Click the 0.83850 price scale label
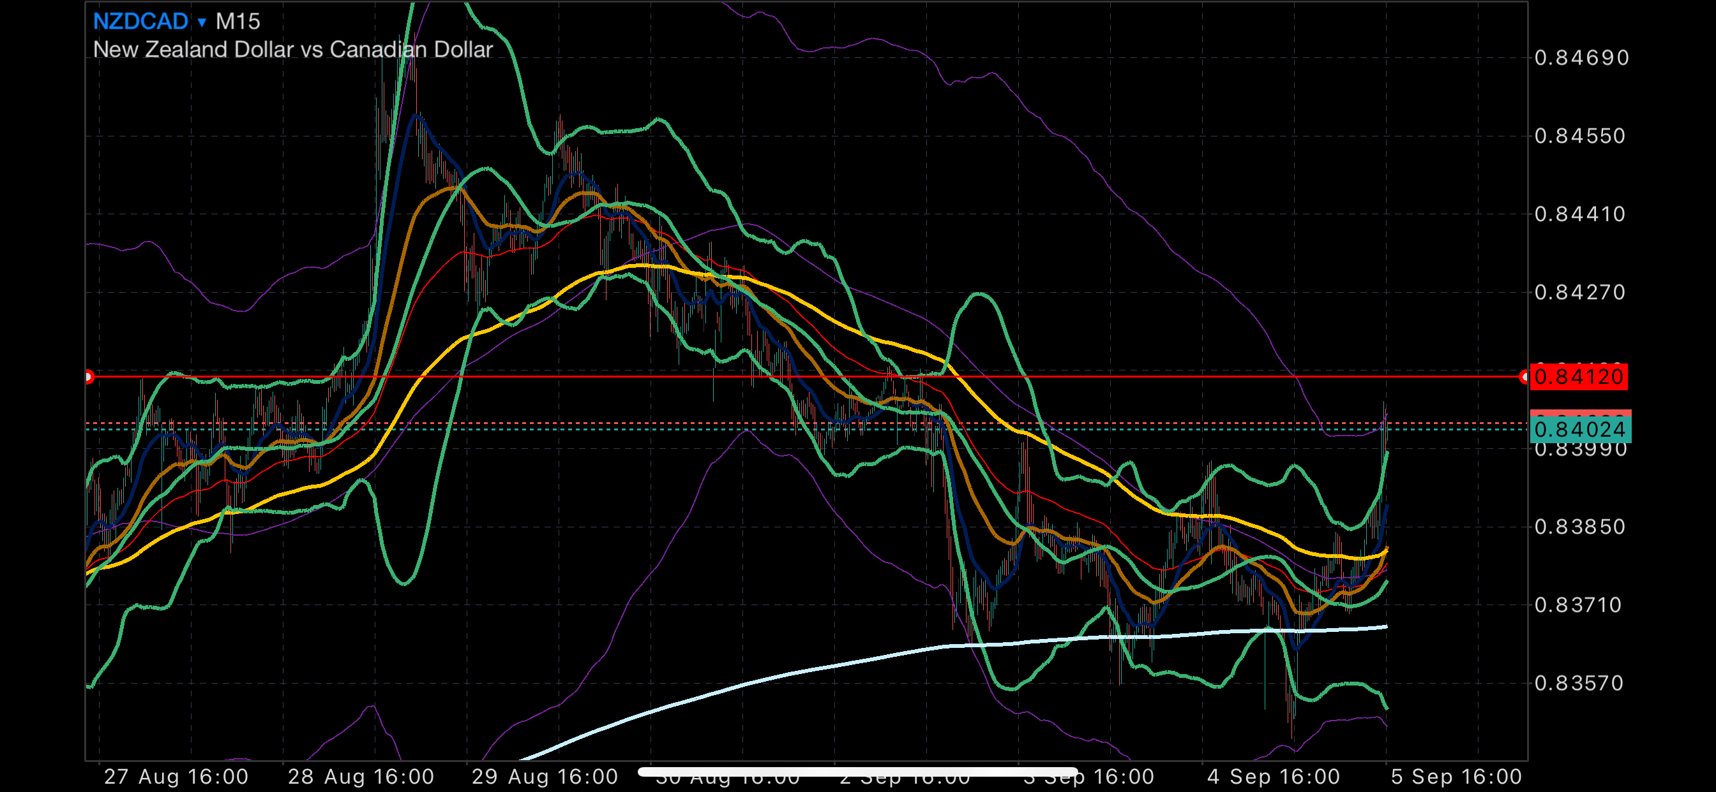Viewport: 1716px width, 792px height. 1579,527
